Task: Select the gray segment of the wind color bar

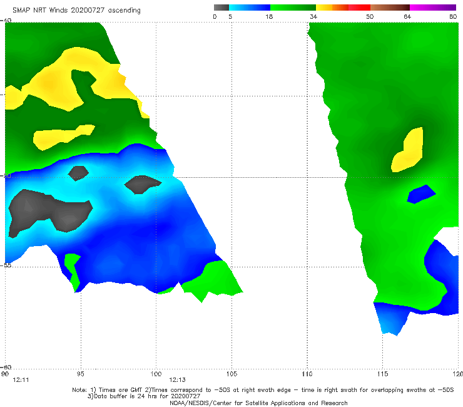Action: [x=221, y=8]
